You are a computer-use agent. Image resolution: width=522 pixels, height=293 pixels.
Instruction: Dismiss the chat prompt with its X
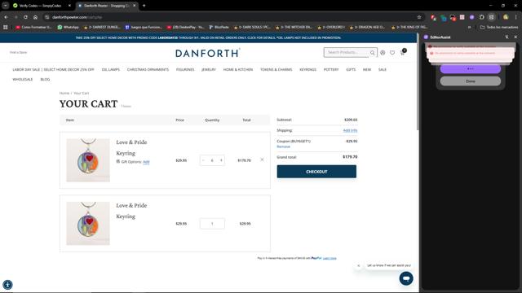(x=359, y=266)
